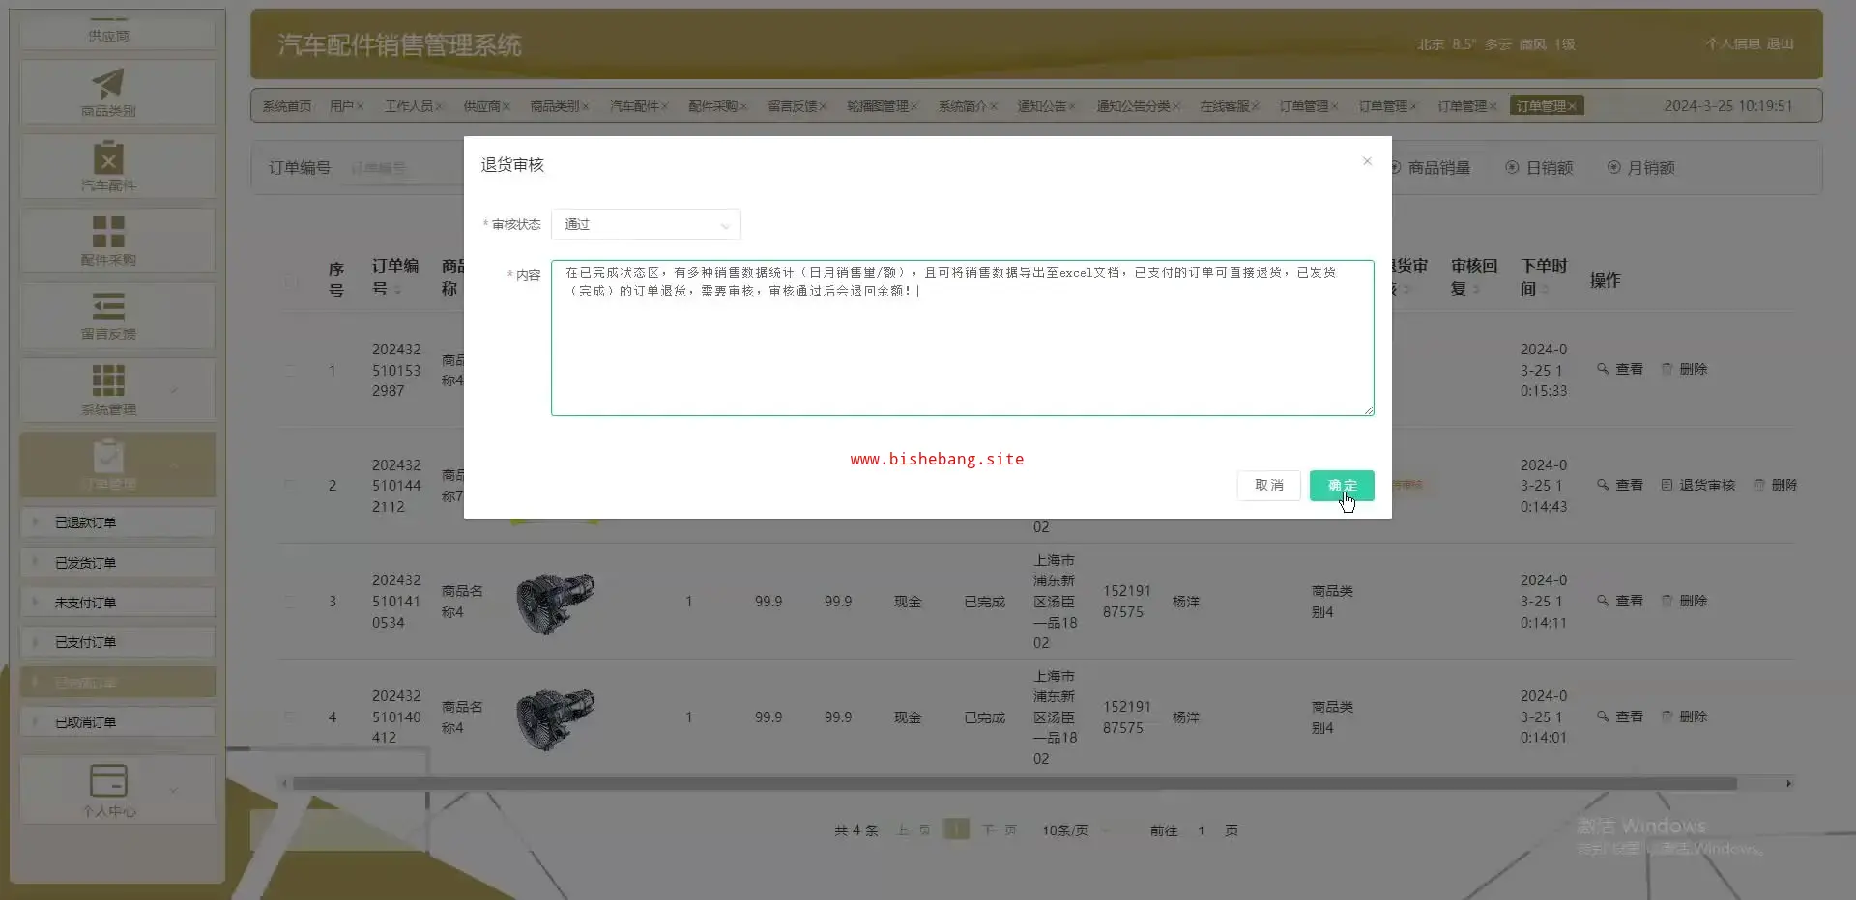Image resolution: width=1856 pixels, height=900 pixels.
Task: Switch to the 用户 tab
Action: pyautogui.click(x=341, y=106)
